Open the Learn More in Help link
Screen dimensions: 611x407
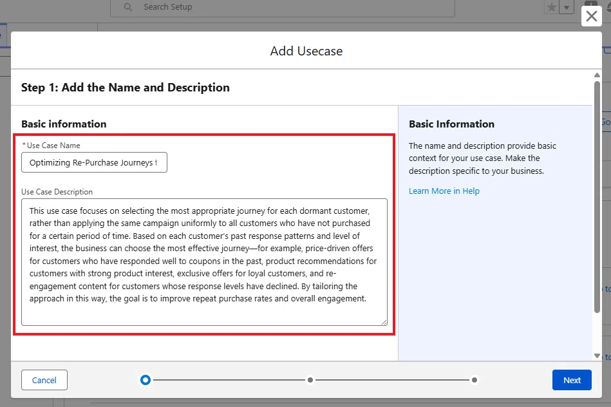tap(444, 191)
